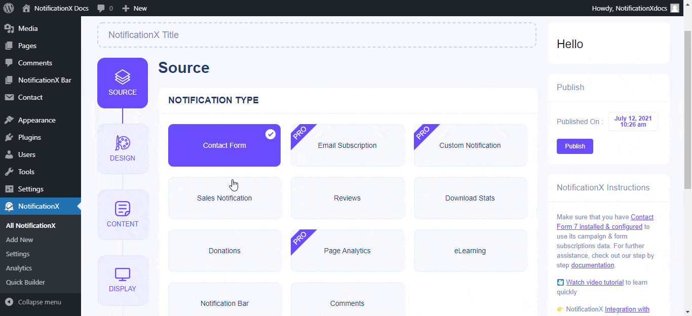
Task: Select Email Subscription notification type
Action: (348, 145)
